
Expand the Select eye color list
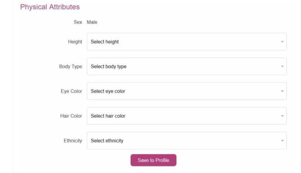(186, 91)
